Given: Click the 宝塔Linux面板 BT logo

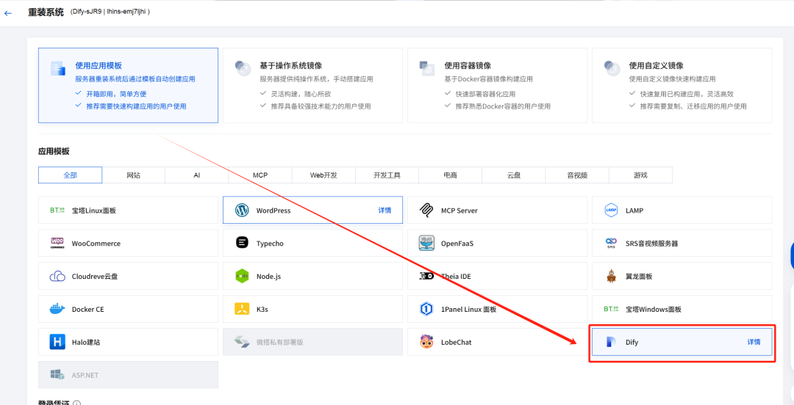Looking at the screenshot, I should pos(57,211).
